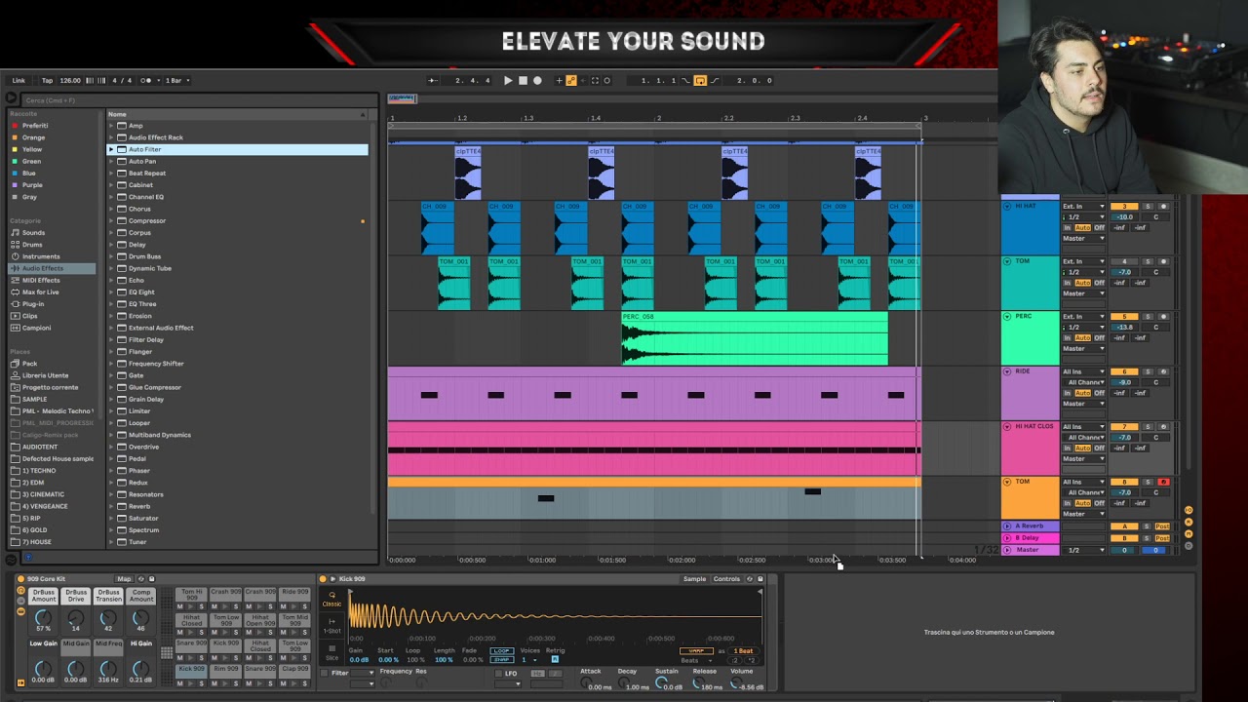Enable the LFO checkbox in Simpler

pyautogui.click(x=497, y=673)
